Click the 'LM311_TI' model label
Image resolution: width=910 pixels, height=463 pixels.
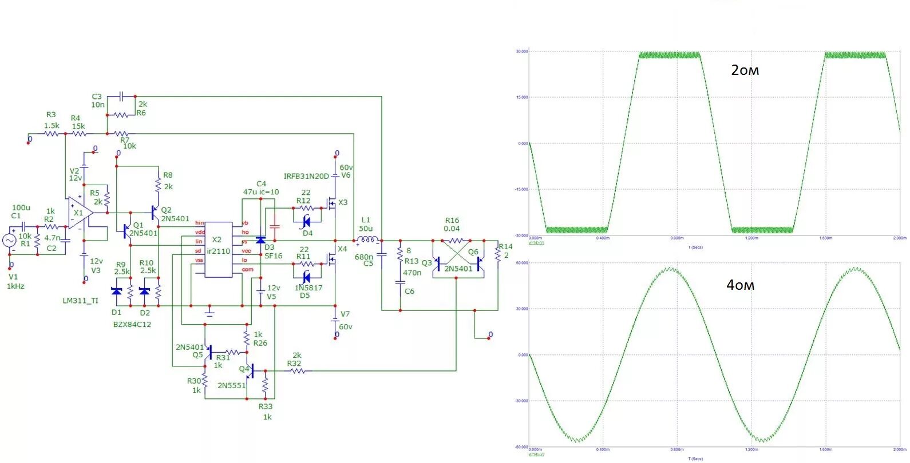pyautogui.click(x=81, y=301)
